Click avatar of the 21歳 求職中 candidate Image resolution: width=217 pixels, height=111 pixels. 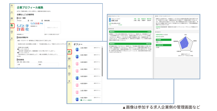(77, 92)
